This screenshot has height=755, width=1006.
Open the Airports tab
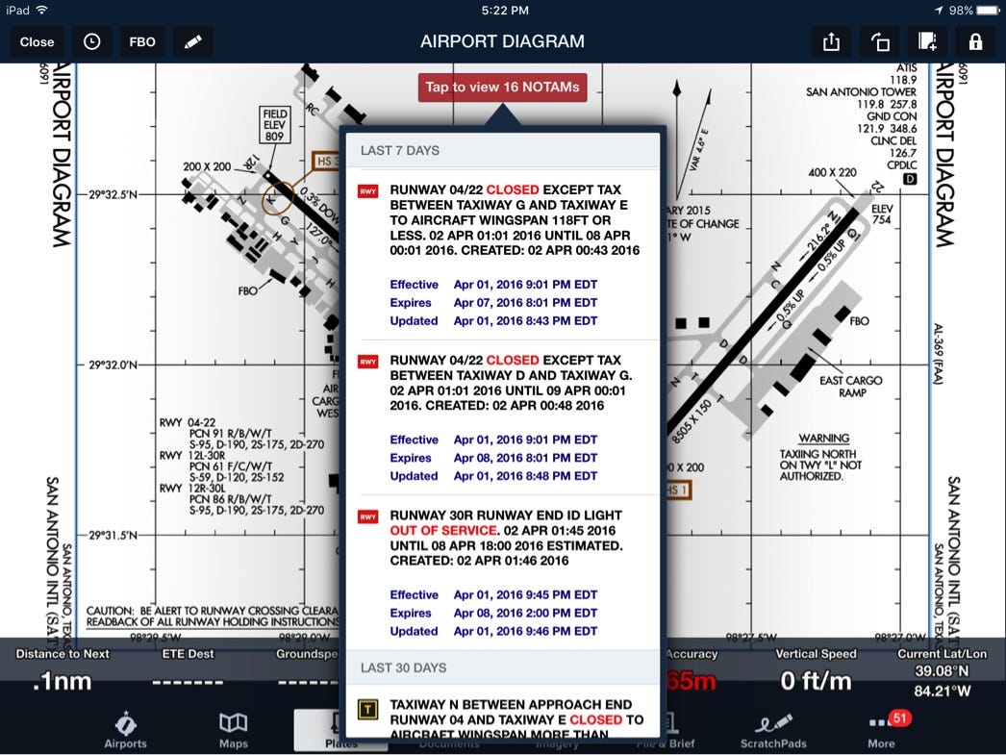126,731
